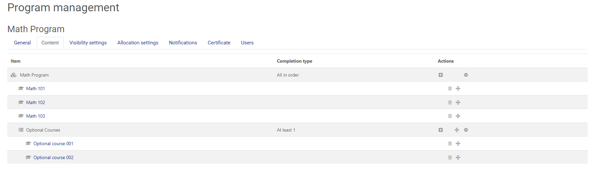Click move icon for Optional Courses set

pyautogui.click(x=457, y=130)
